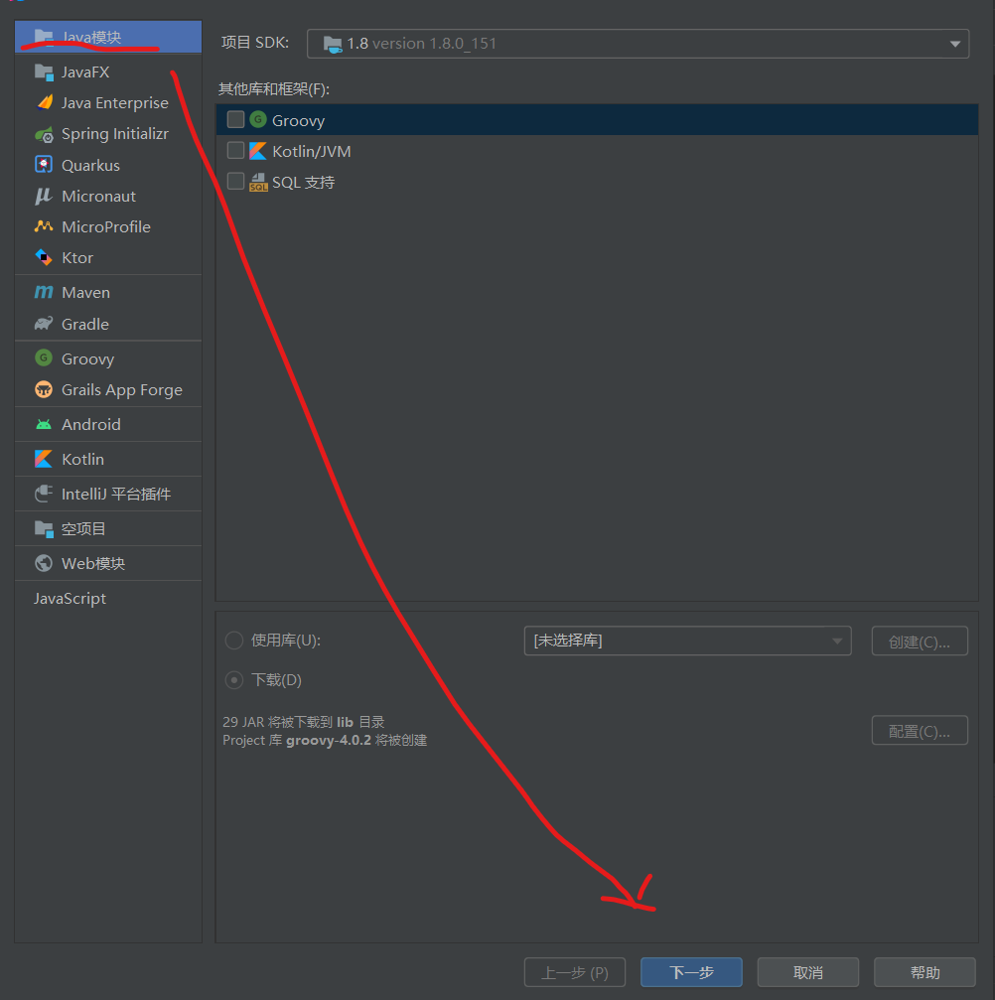Click the Kotlin/JVM label text

pyautogui.click(x=311, y=151)
